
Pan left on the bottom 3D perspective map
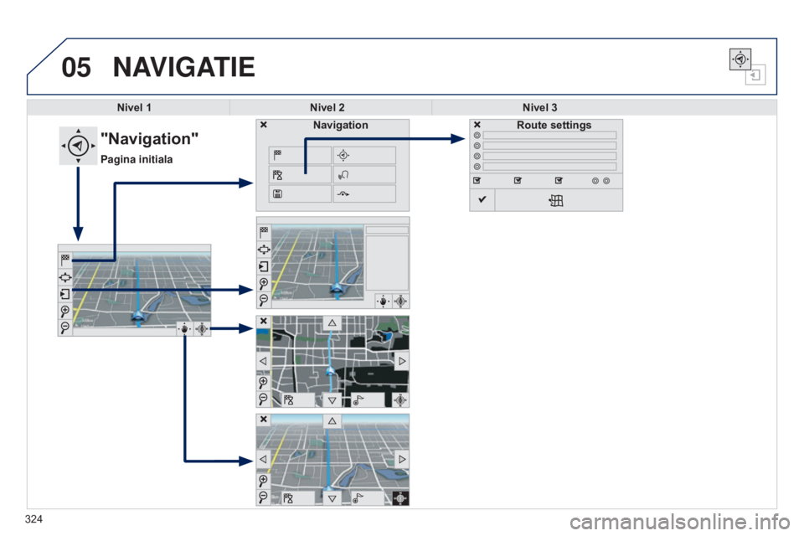pyautogui.click(x=263, y=459)
